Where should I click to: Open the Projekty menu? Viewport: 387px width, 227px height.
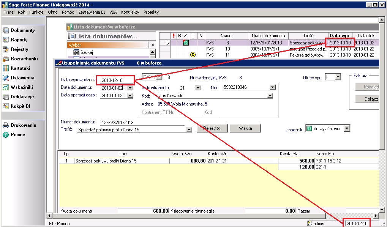coord(151,12)
